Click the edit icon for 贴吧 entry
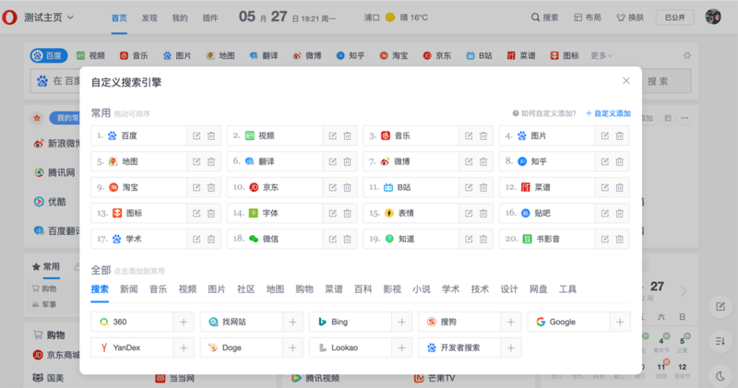738x388 pixels. pyautogui.click(x=605, y=213)
